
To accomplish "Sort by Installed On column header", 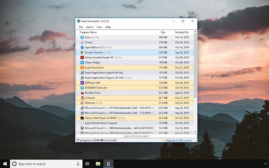I will pos(182,32).
